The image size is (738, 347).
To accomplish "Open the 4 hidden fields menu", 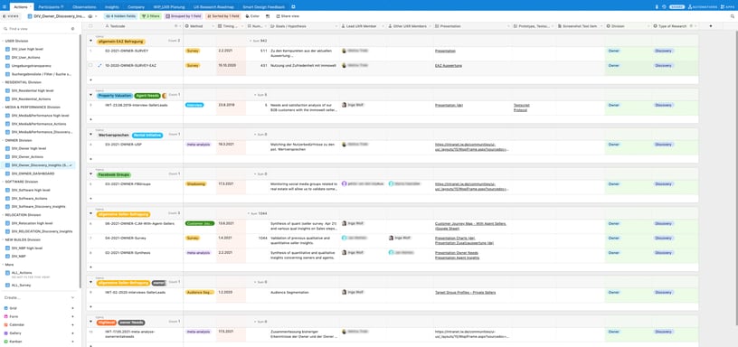I will 120,16.
